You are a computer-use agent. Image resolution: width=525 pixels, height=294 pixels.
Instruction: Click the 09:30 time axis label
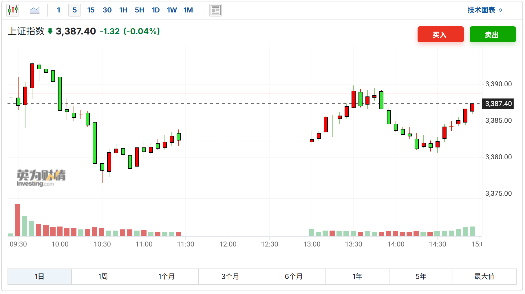pos(18,244)
